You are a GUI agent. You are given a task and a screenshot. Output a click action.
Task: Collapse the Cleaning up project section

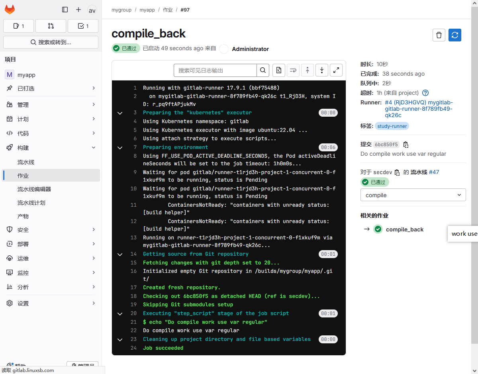coord(119,339)
